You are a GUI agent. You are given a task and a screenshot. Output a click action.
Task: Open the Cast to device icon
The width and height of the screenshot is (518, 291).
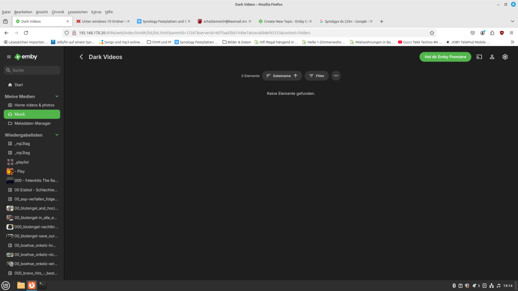479,57
